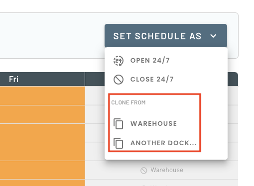This screenshot has height=186, width=254.
Task: Choose the Close 24/7 option
Action: (166, 80)
